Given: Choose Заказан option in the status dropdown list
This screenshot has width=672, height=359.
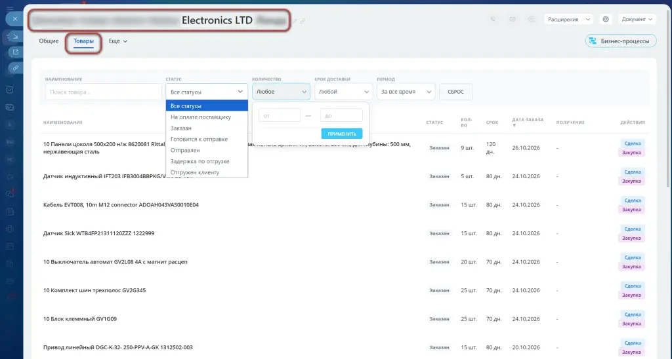Looking at the screenshot, I should pos(207,128).
